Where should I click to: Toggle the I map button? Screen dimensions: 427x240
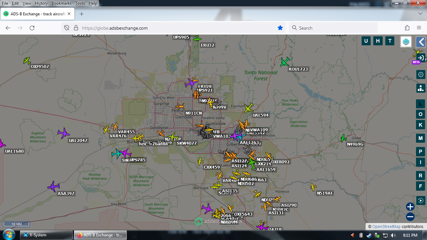tap(421, 162)
